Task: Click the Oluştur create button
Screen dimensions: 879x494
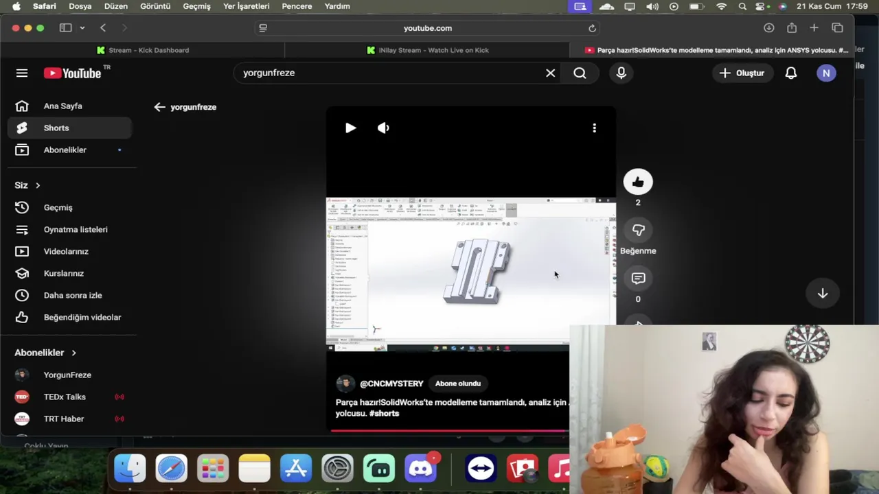Action: [742, 73]
